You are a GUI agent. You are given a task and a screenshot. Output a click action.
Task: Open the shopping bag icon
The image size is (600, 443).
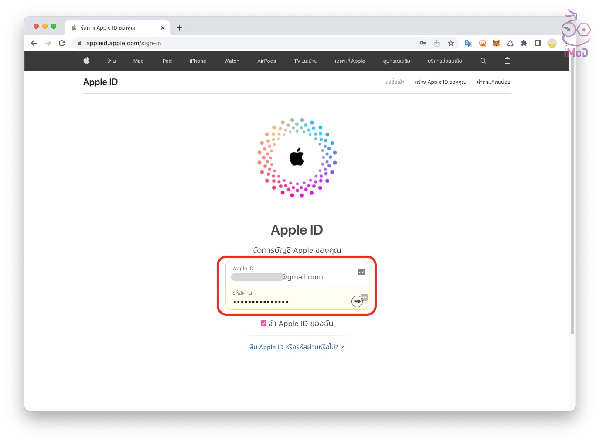click(x=507, y=61)
